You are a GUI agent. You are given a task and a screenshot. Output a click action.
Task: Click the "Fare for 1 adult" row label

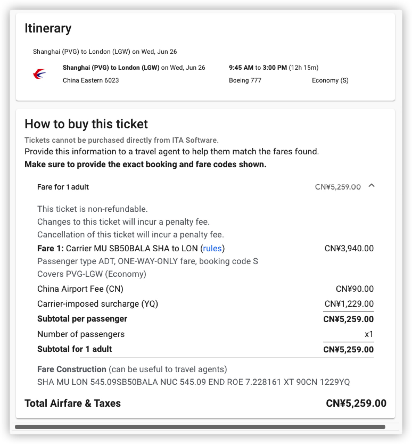[63, 187]
